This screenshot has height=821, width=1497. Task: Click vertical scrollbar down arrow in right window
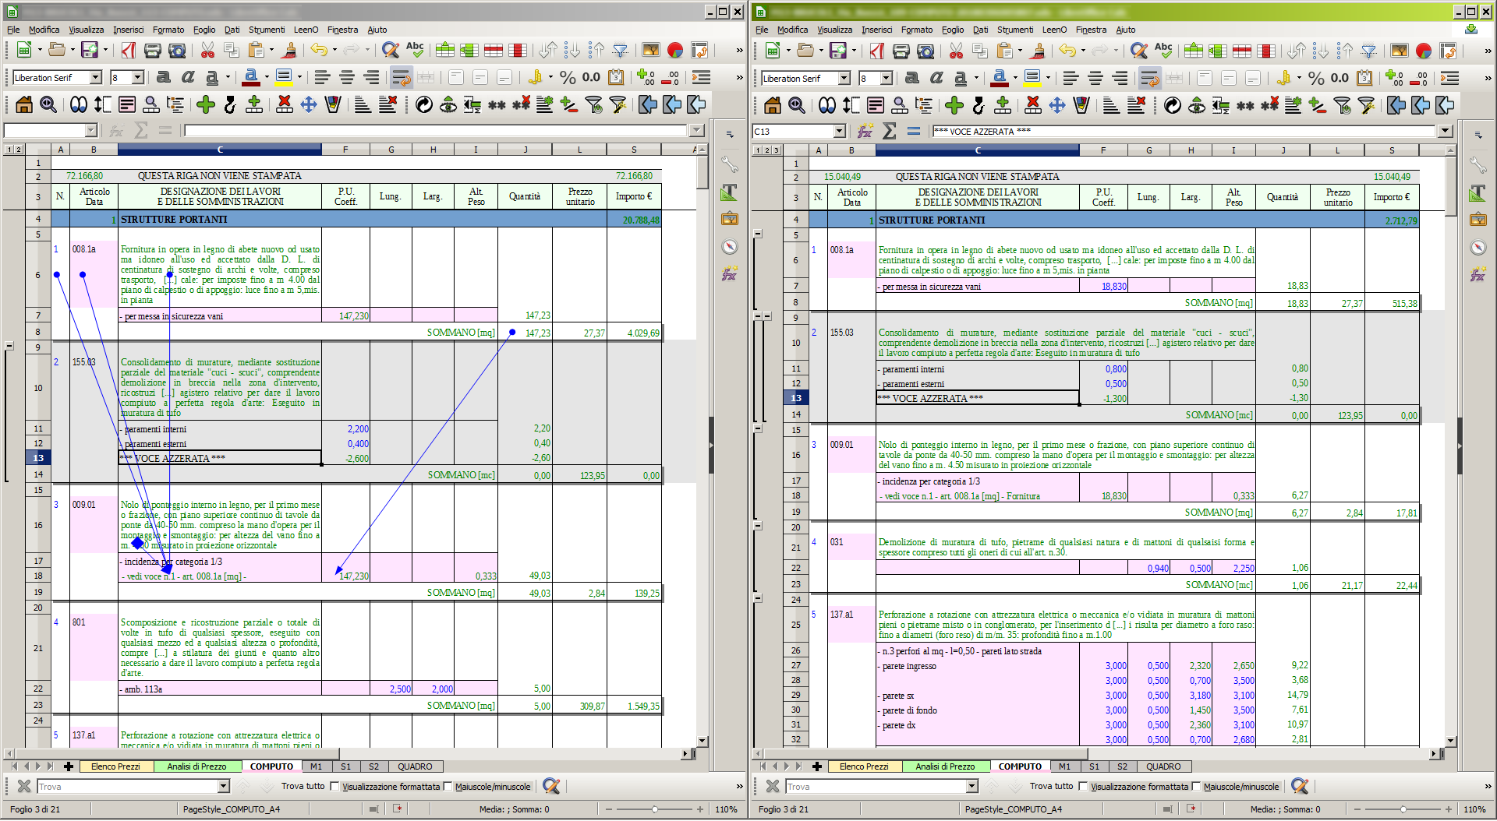[x=1451, y=741]
